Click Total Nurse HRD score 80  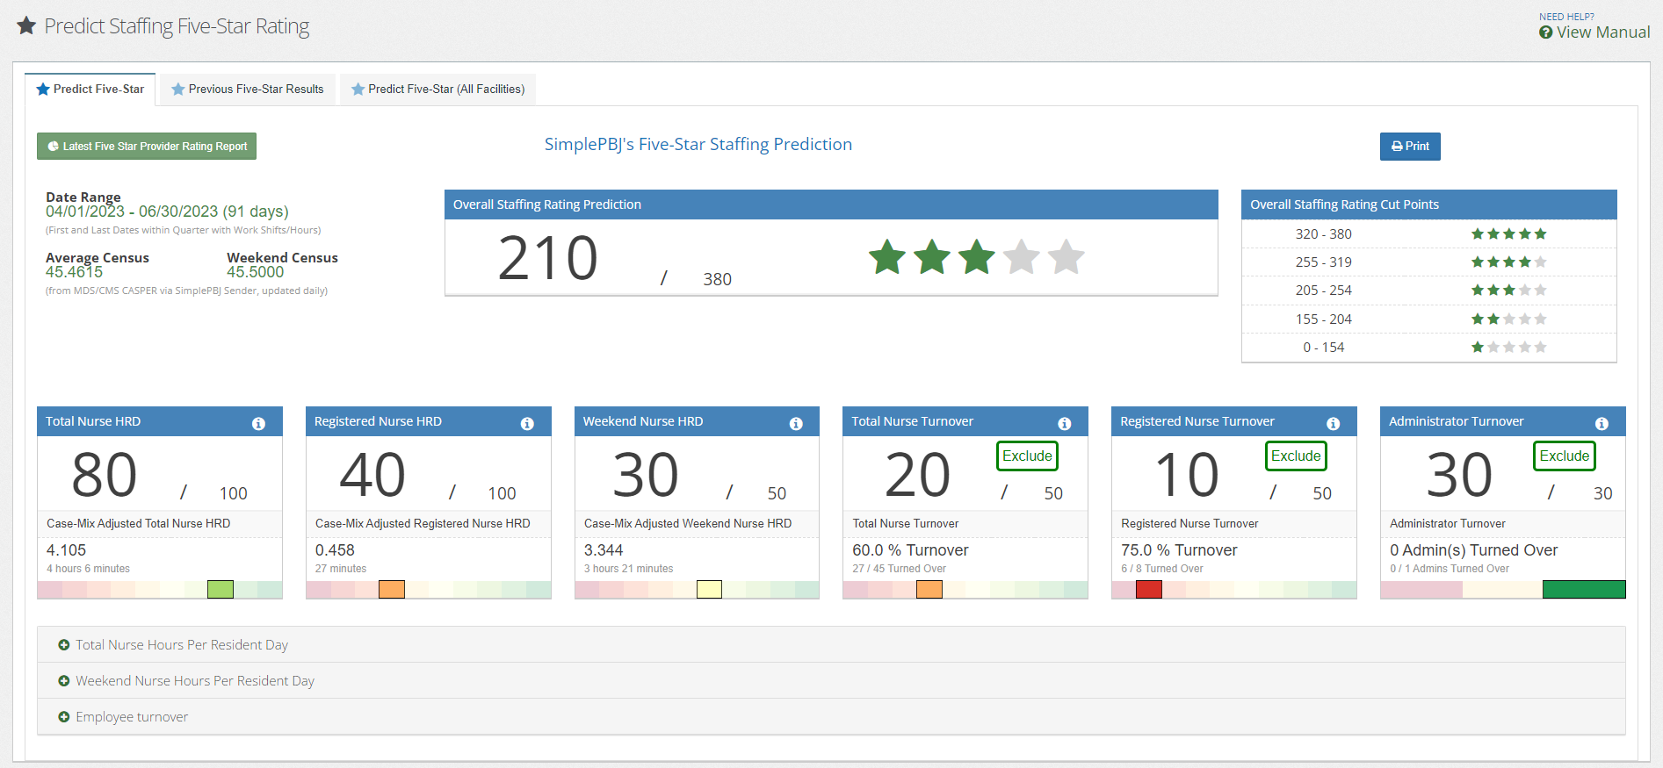coord(105,475)
